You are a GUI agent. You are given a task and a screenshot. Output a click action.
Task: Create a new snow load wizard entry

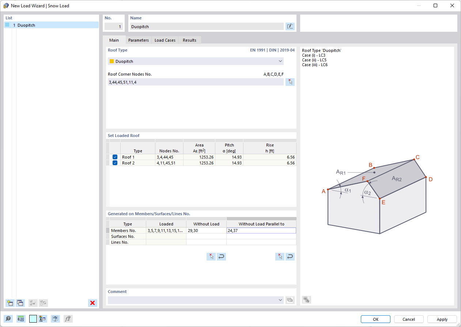tap(10, 303)
